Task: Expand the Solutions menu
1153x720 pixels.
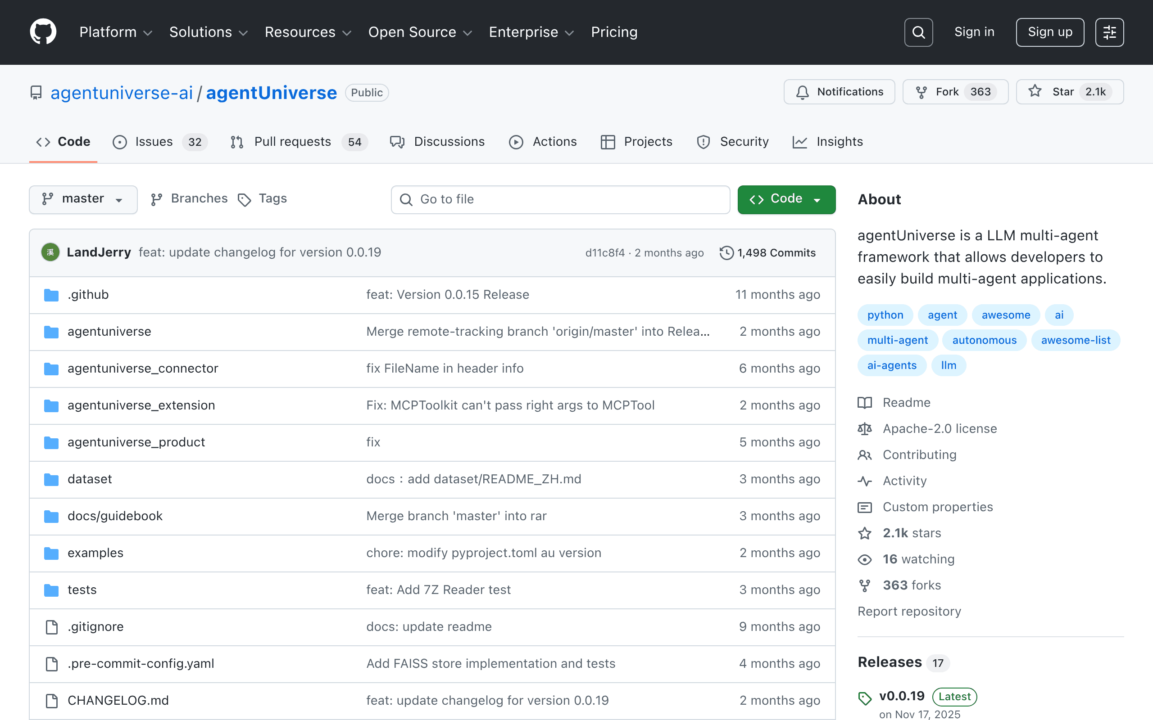Action: pyautogui.click(x=209, y=32)
